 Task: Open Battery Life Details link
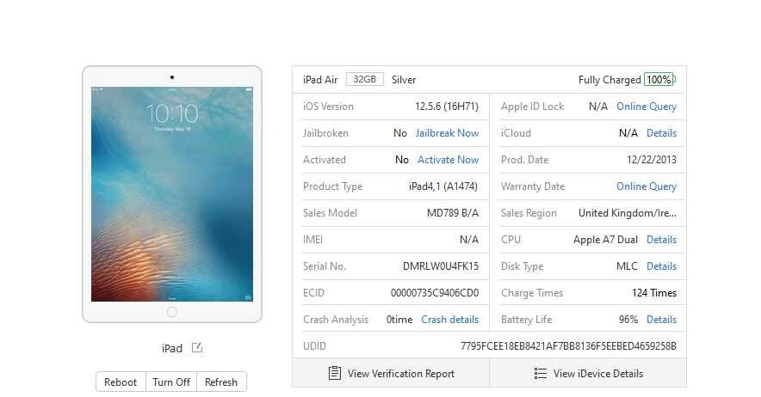tap(661, 320)
